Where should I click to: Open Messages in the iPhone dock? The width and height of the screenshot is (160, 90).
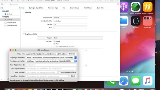tap(135, 81)
